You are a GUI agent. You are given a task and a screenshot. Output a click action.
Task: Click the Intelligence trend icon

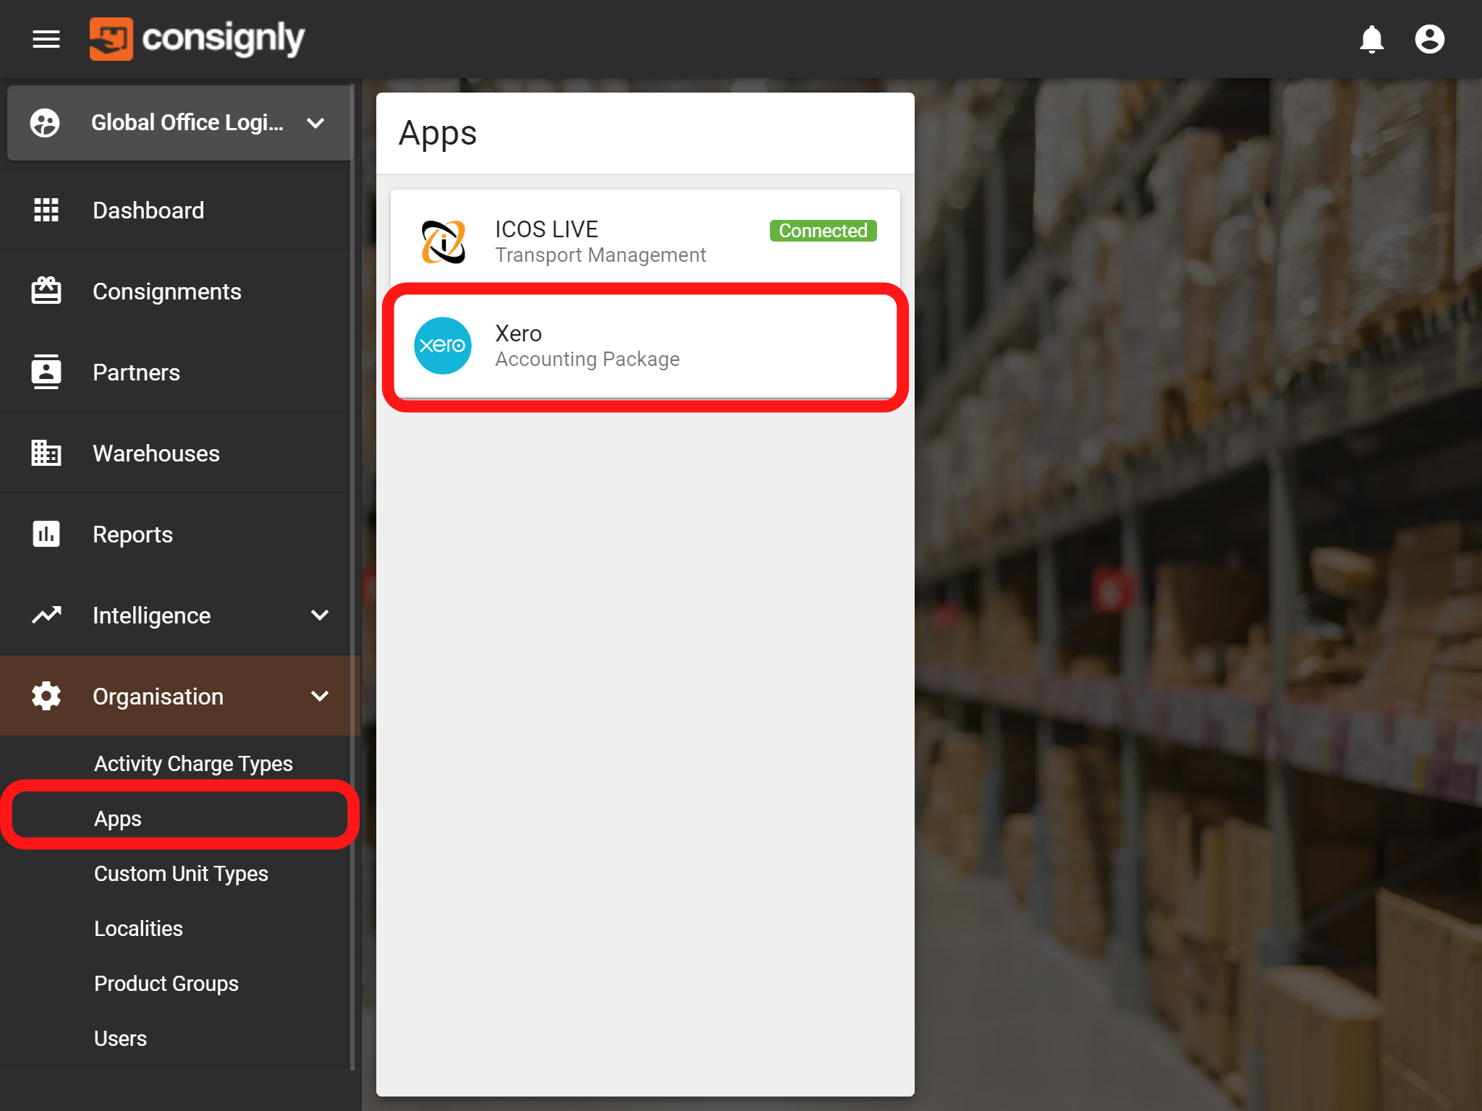tap(46, 615)
